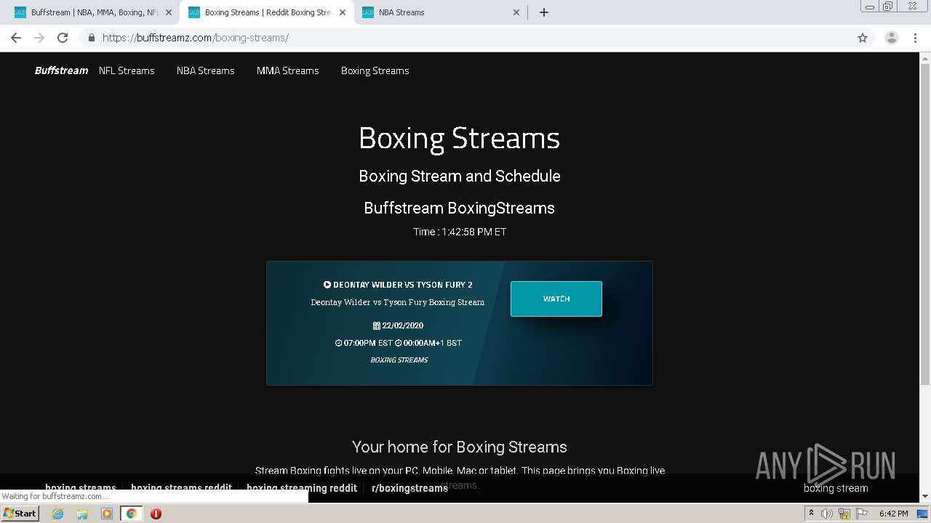Click the Deontay Wilder vs Tyson Fury 2 title
Screen dimensions: 931x523
coord(398,285)
